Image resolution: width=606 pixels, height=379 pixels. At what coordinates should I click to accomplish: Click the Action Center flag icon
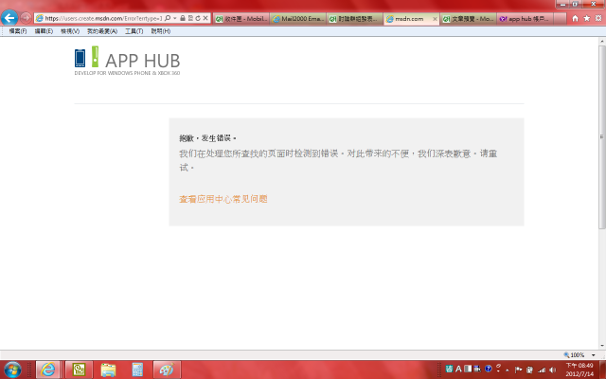tap(518, 370)
